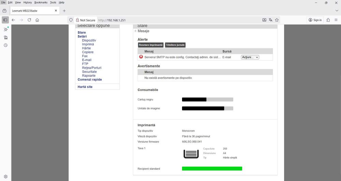Click the install/download page icon in address bar
The width and height of the screenshot is (341, 181).
(x=264, y=20)
